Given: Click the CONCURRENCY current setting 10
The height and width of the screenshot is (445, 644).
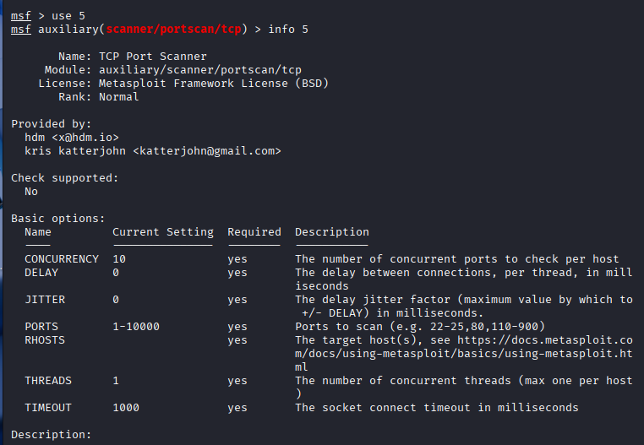Looking at the screenshot, I should tap(118, 259).
